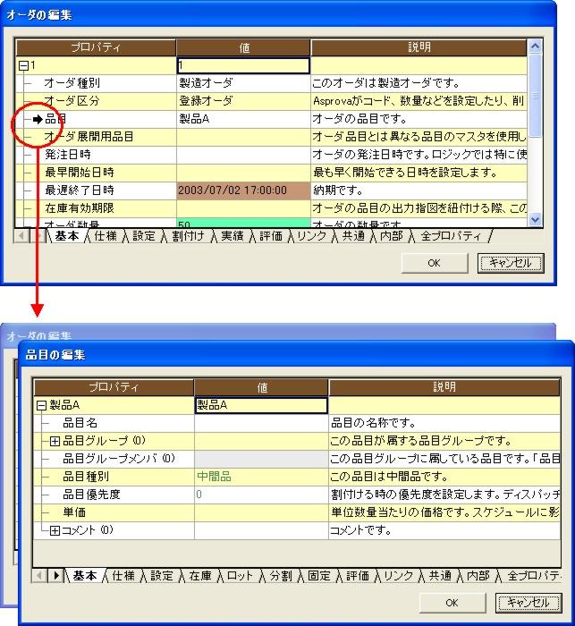Open the 在庫 tab

[200, 576]
